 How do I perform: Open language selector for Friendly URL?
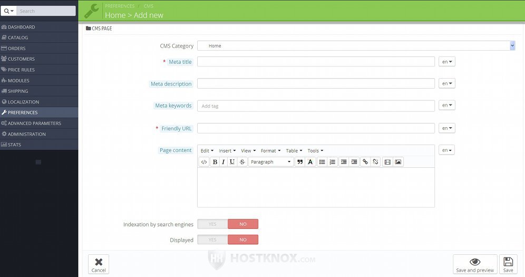click(446, 128)
